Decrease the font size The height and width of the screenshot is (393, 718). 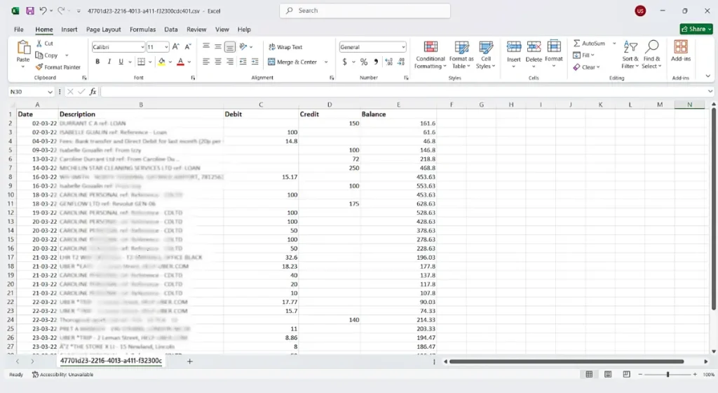(188, 47)
